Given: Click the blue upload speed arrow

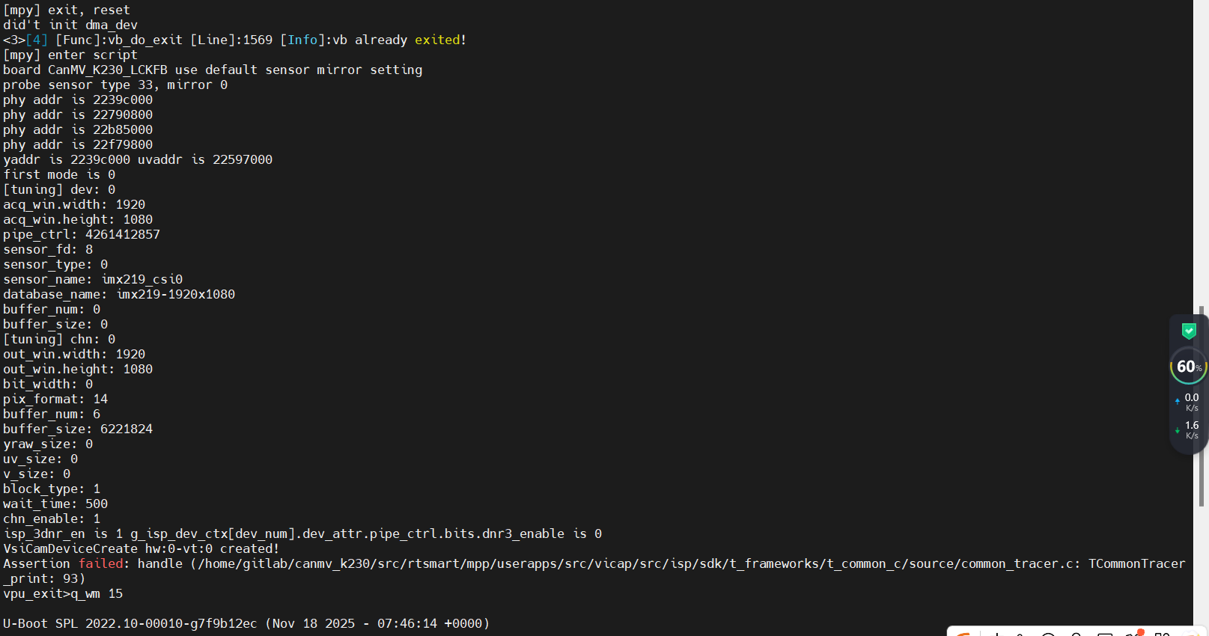Looking at the screenshot, I should (1178, 402).
